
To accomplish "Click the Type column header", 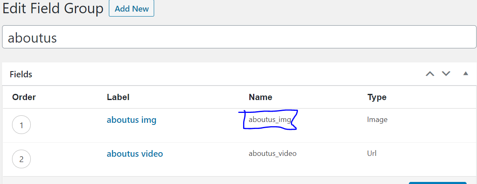I will pyautogui.click(x=377, y=97).
